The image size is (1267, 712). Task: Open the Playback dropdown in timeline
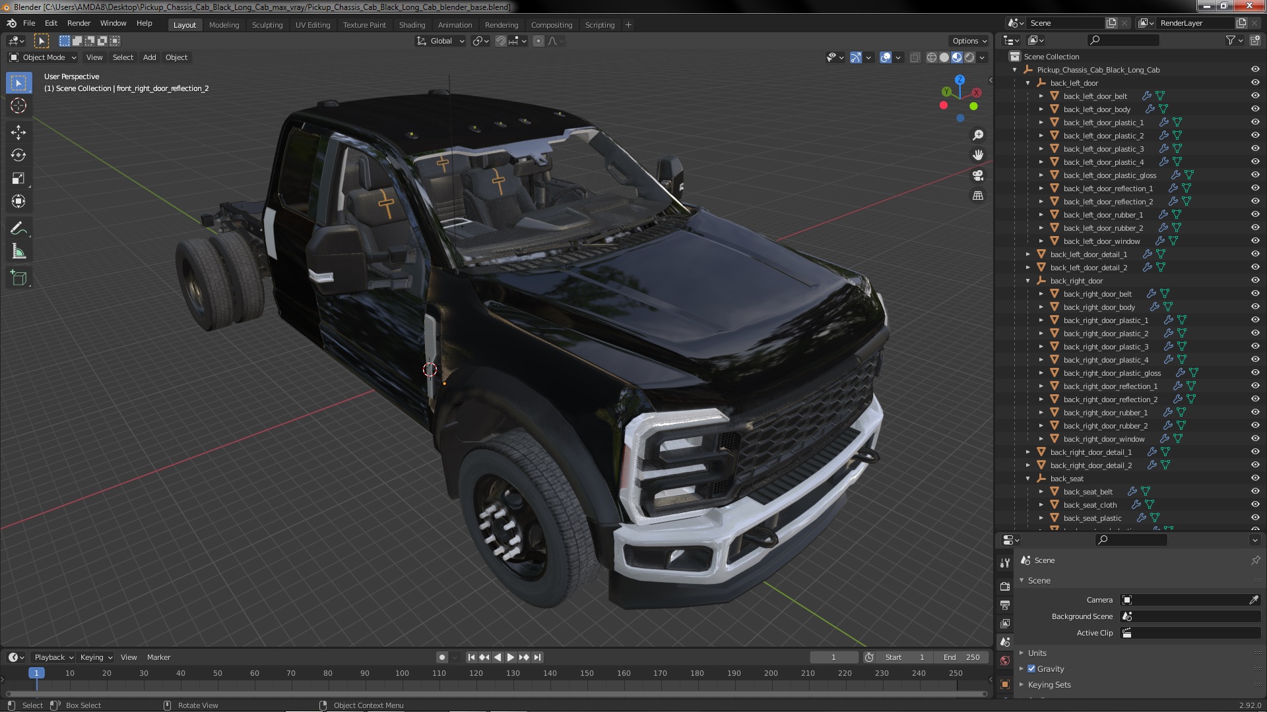tap(53, 657)
